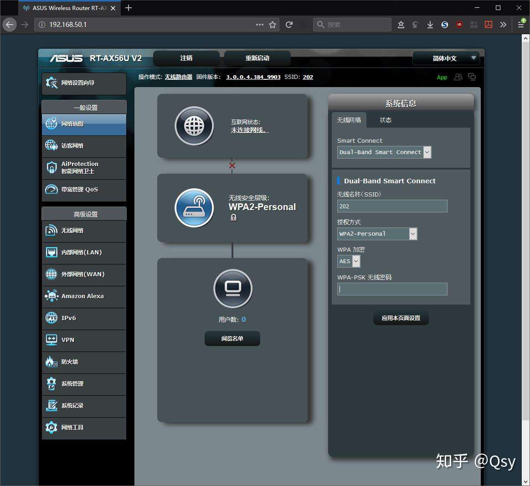This screenshot has height=486, width=530.
Task: Open the Network Setup Wizard (网络设置向导)
Action: pos(84,83)
